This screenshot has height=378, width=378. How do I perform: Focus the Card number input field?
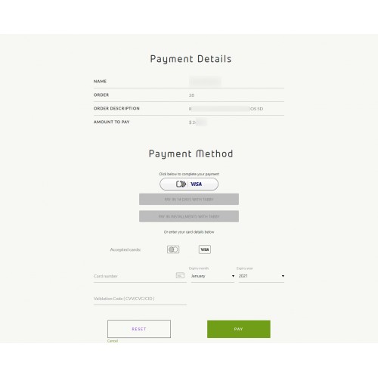(x=140, y=276)
